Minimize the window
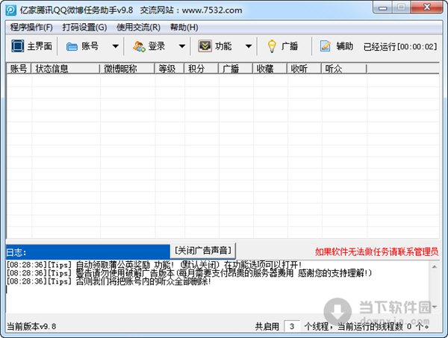 [x=382, y=7]
